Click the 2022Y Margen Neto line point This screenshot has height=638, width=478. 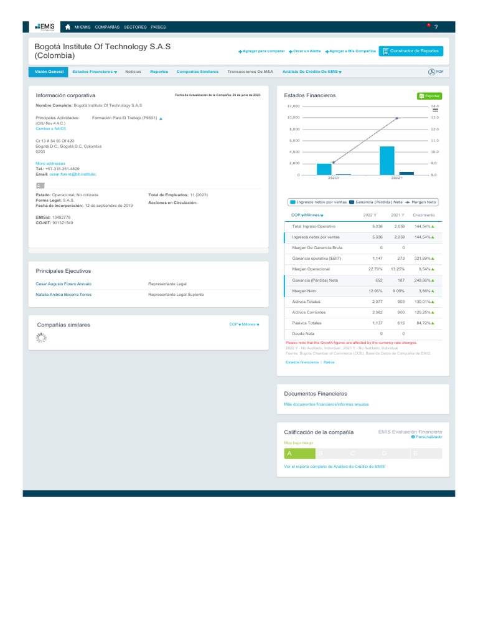[x=396, y=118]
